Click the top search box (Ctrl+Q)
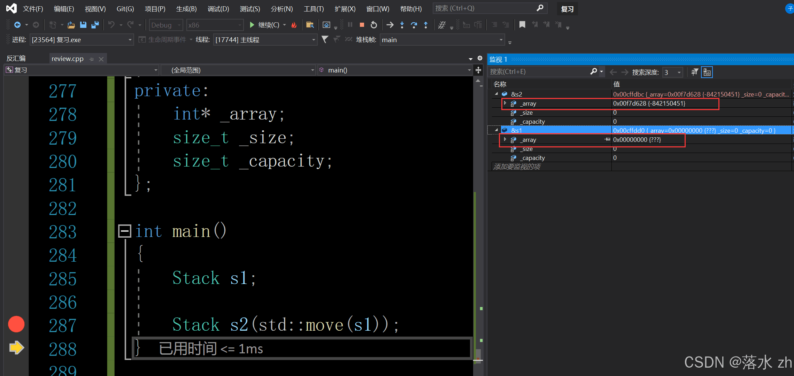 click(490, 8)
